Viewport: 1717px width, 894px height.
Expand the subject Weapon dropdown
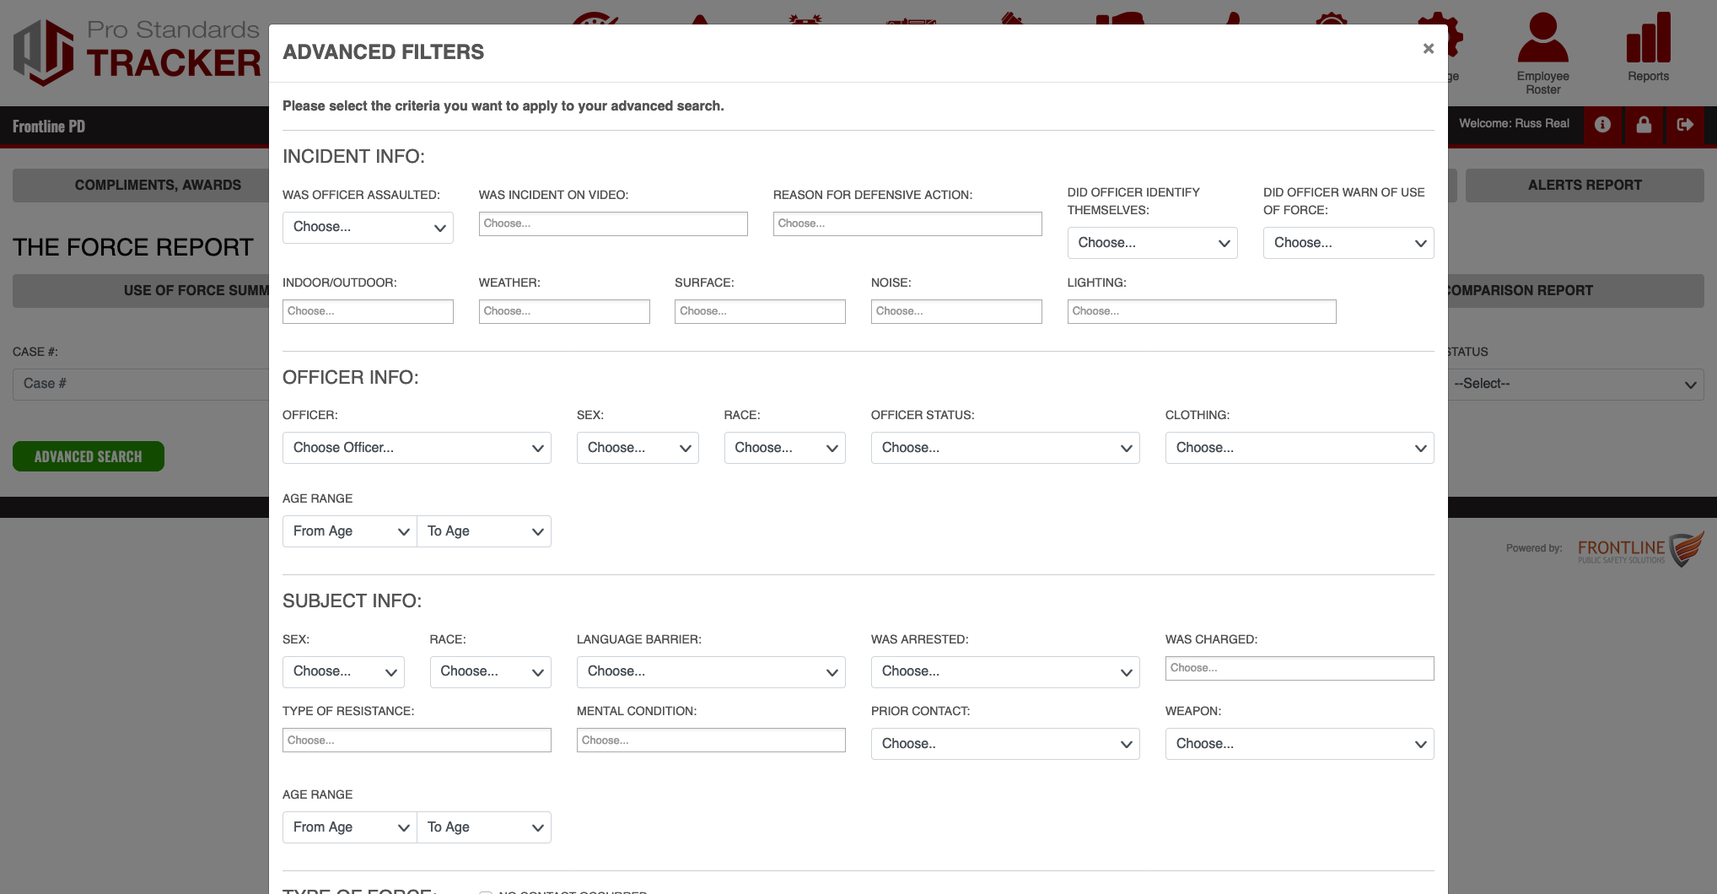[x=1299, y=744]
